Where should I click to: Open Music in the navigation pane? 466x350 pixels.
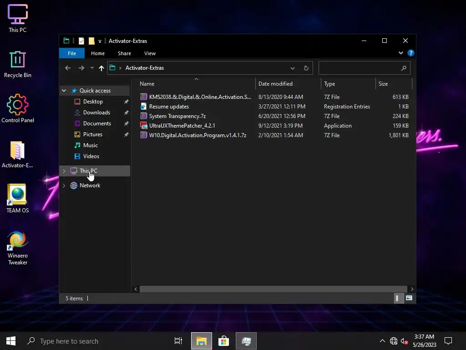tap(91, 145)
